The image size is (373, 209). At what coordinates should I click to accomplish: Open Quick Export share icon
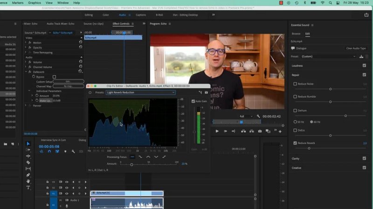pyautogui.click(x=366, y=15)
